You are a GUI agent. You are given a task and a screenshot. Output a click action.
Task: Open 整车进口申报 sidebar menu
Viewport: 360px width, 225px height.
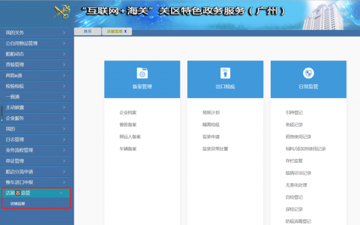[35, 182]
